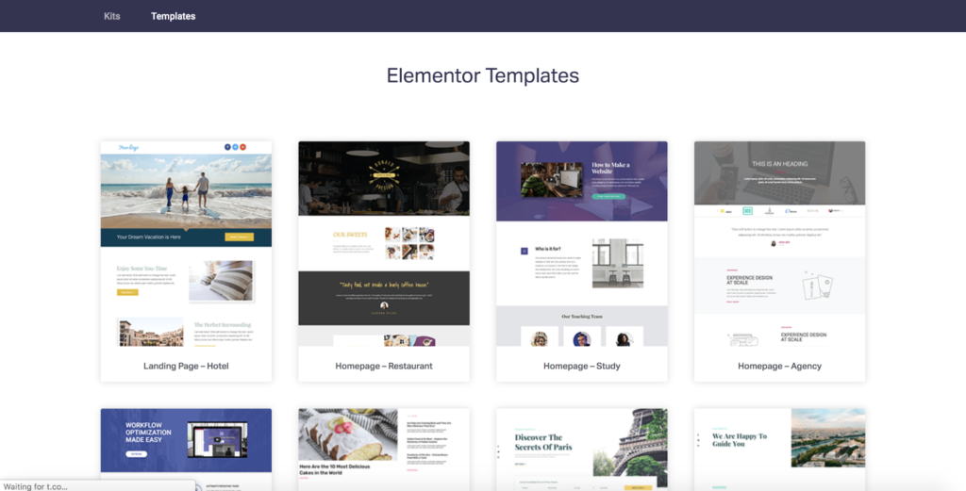Open the Kits tab
Image resolution: width=966 pixels, height=491 pixels.
click(x=111, y=16)
